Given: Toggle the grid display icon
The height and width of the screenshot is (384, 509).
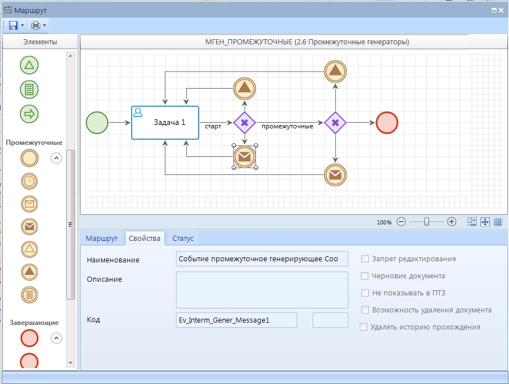Looking at the screenshot, I should point(498,222).
